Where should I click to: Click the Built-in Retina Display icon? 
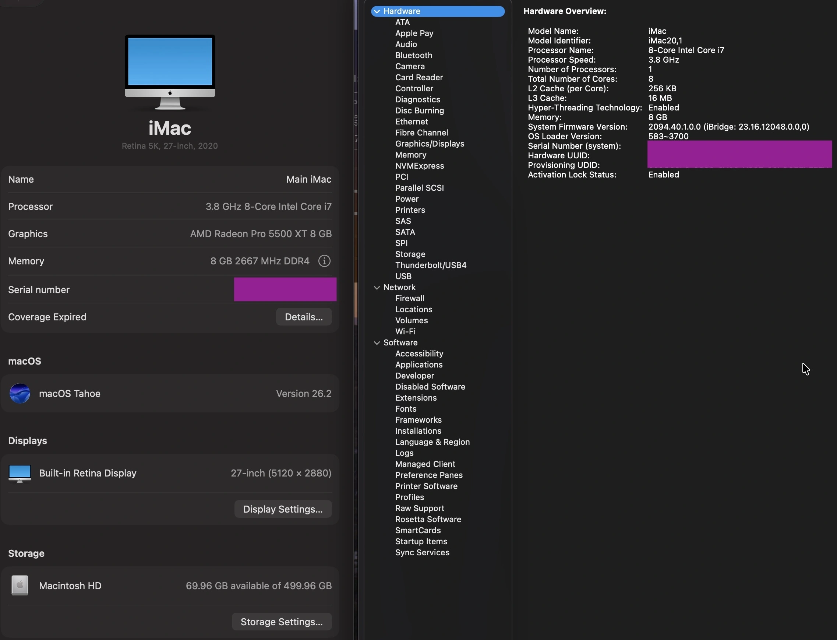[x=20, y=473]
